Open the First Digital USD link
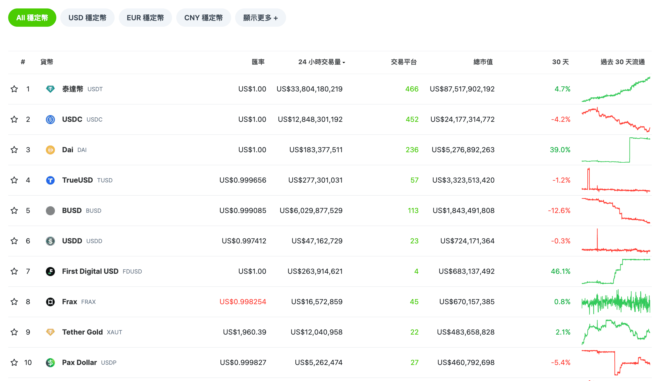The image size is (660, 381). (x=102, y=271)
